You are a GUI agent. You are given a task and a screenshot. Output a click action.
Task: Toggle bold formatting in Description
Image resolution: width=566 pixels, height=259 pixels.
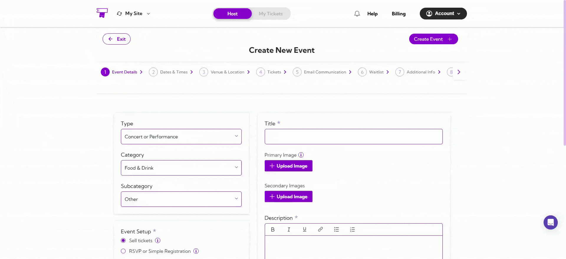pyautogui.click(x=273, y=230)
